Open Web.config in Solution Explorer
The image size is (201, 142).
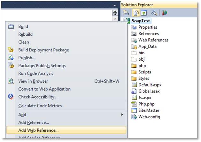[x=149, y=116]
